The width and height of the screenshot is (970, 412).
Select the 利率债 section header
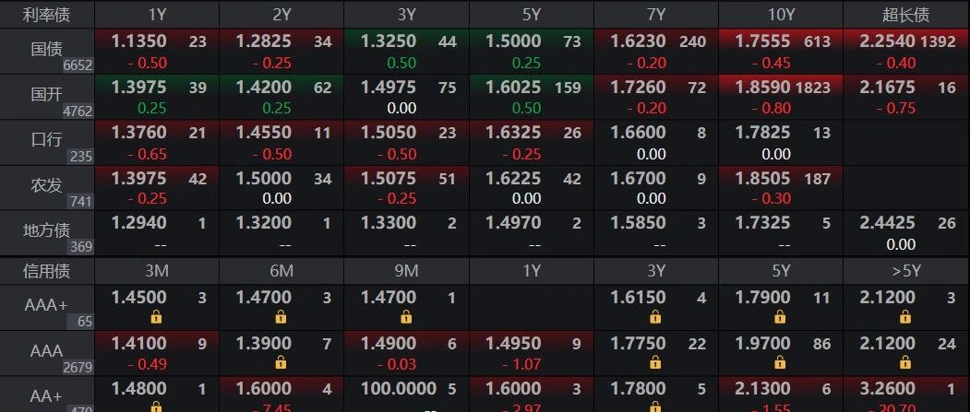tap(46, 16)
